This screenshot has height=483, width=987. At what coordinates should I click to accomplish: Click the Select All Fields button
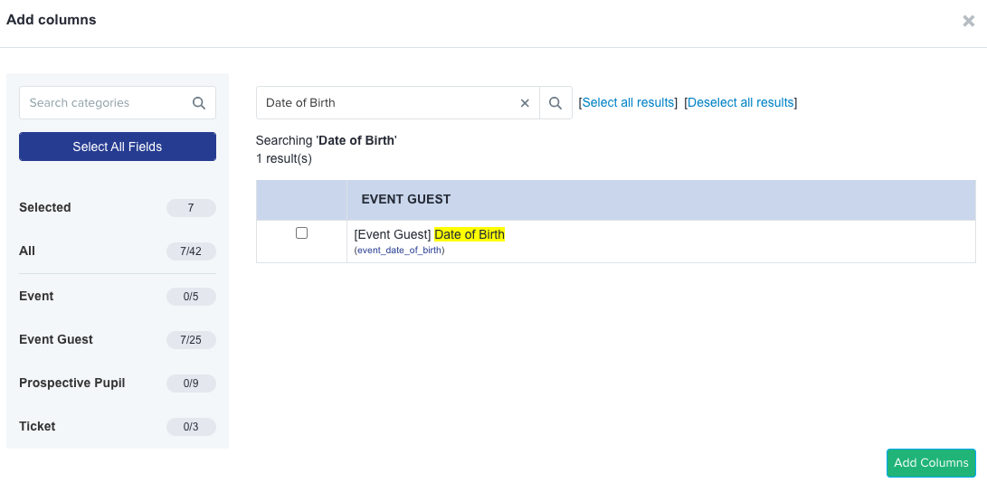(118, 147)
